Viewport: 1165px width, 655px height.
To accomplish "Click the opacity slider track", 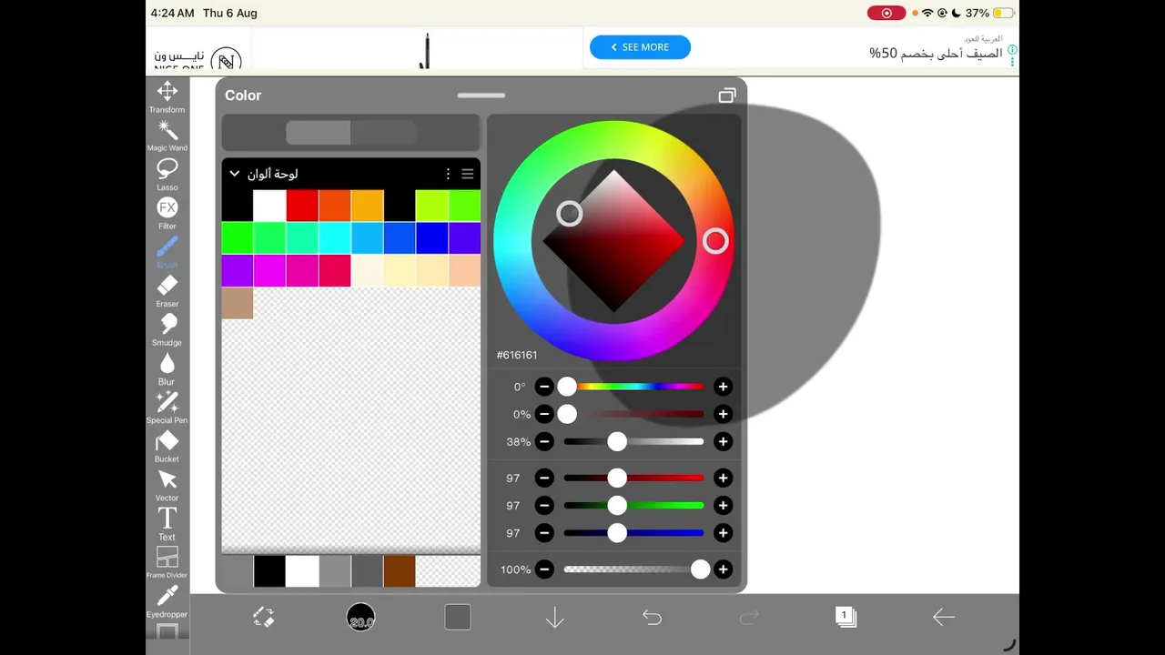I will 634,569.
